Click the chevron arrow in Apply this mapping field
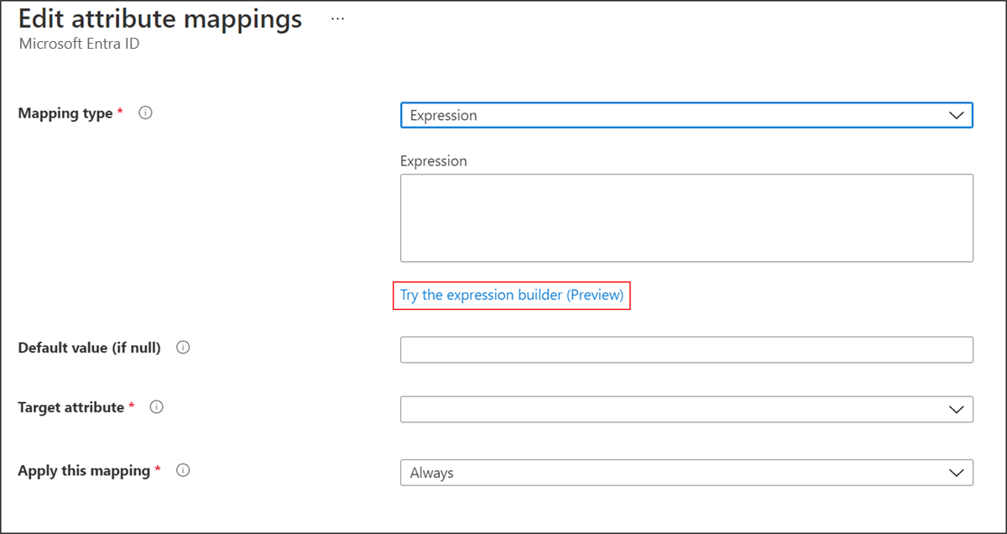Viewport: 1007px width, 534px height. pyautogui.click(x=956, y=474)
